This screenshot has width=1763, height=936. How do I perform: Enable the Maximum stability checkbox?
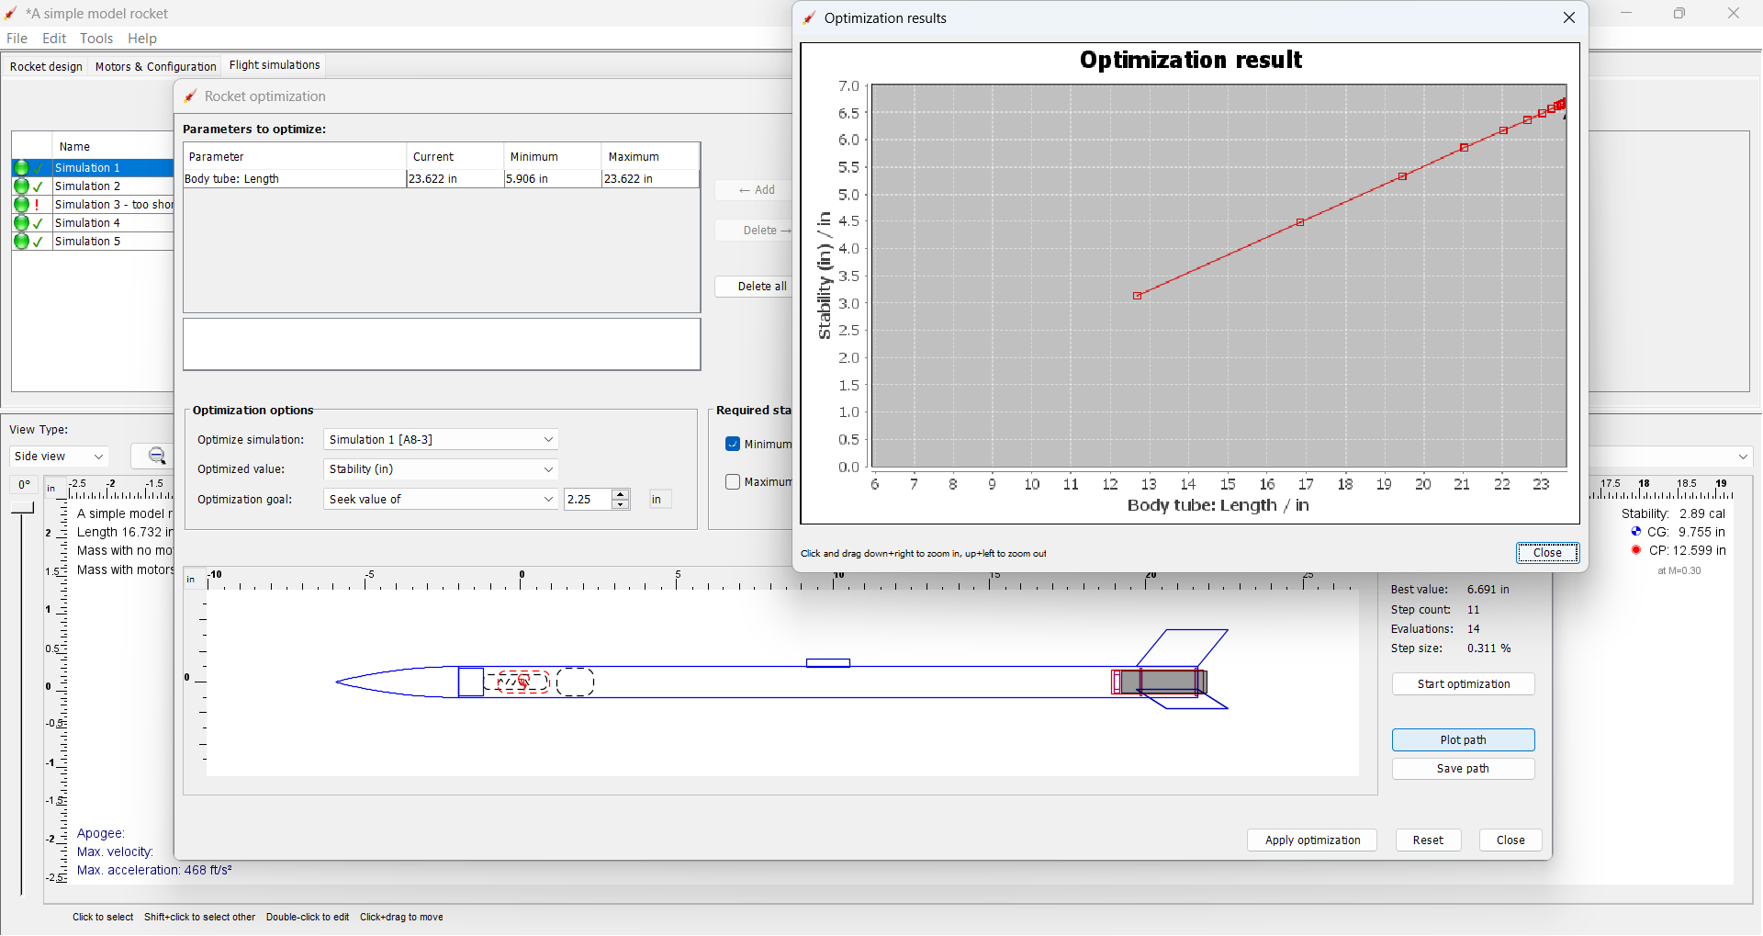coord(733,481)
